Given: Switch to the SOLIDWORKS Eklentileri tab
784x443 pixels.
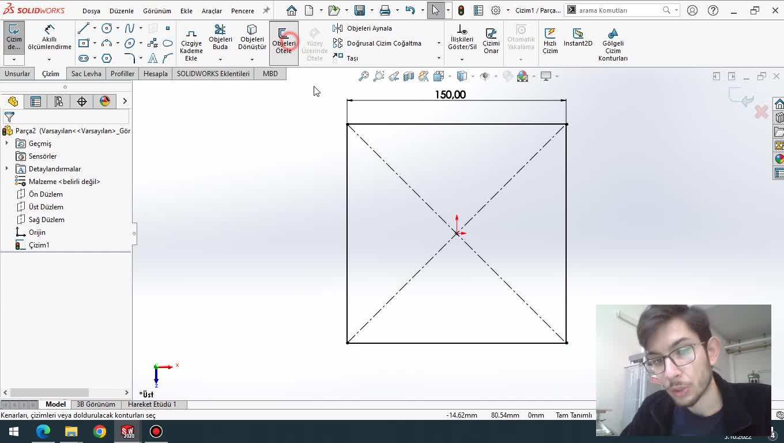Looking at the screenshot, I should 213,74.
